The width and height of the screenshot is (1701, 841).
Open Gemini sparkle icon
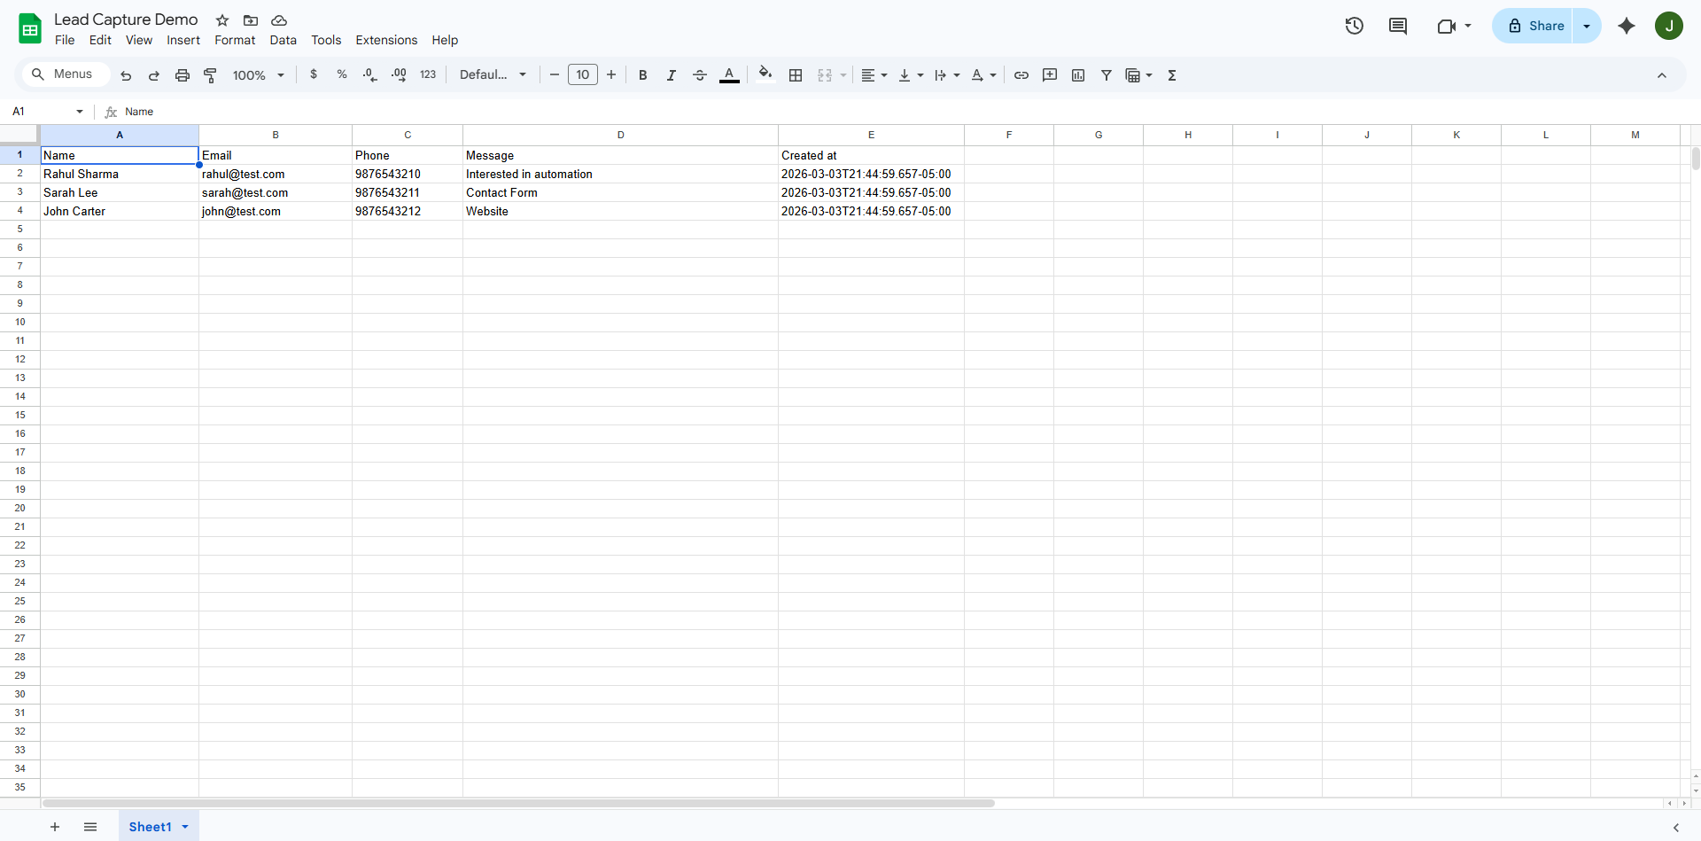click(x=1627, y=26)
